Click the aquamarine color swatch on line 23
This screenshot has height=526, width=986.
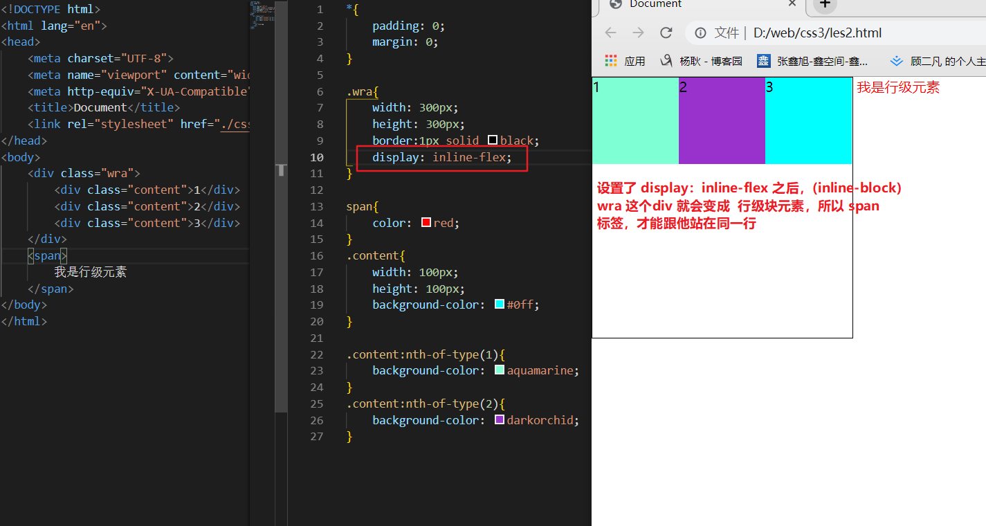500,370
